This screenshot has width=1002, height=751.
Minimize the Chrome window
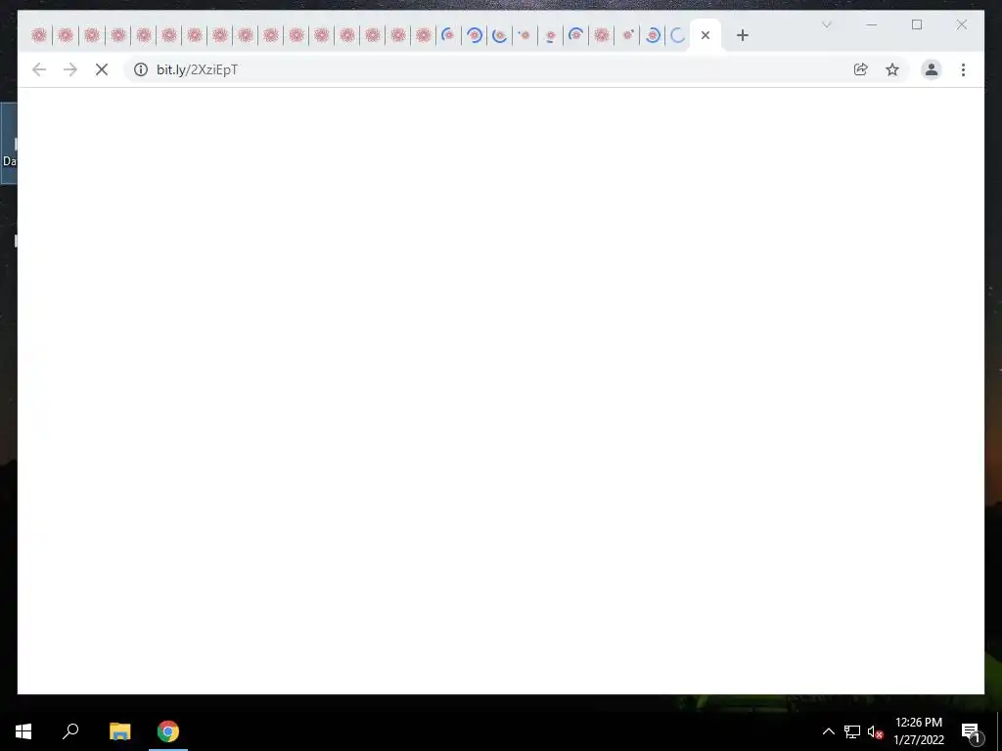pyautogui.click(x=872, y=24)
